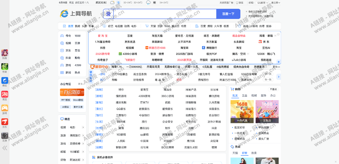Click the envelope icon beside 京东 in left list
The height and width of the screenshot is (164, 339).
62,50
